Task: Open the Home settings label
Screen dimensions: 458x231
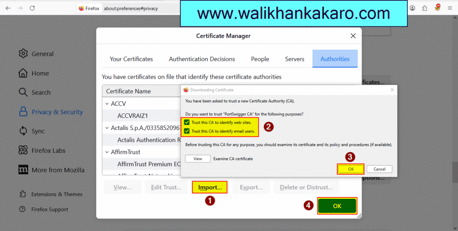Action: click(40, 73)
